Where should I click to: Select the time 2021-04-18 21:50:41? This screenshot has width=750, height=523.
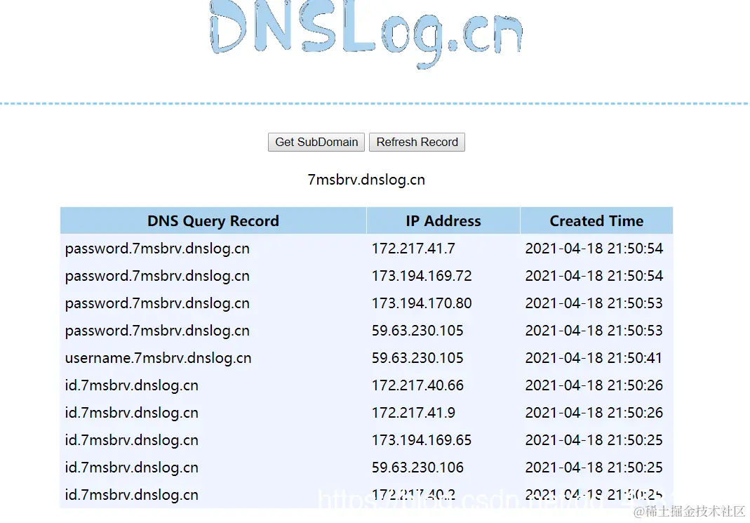[x=594, y=358]
